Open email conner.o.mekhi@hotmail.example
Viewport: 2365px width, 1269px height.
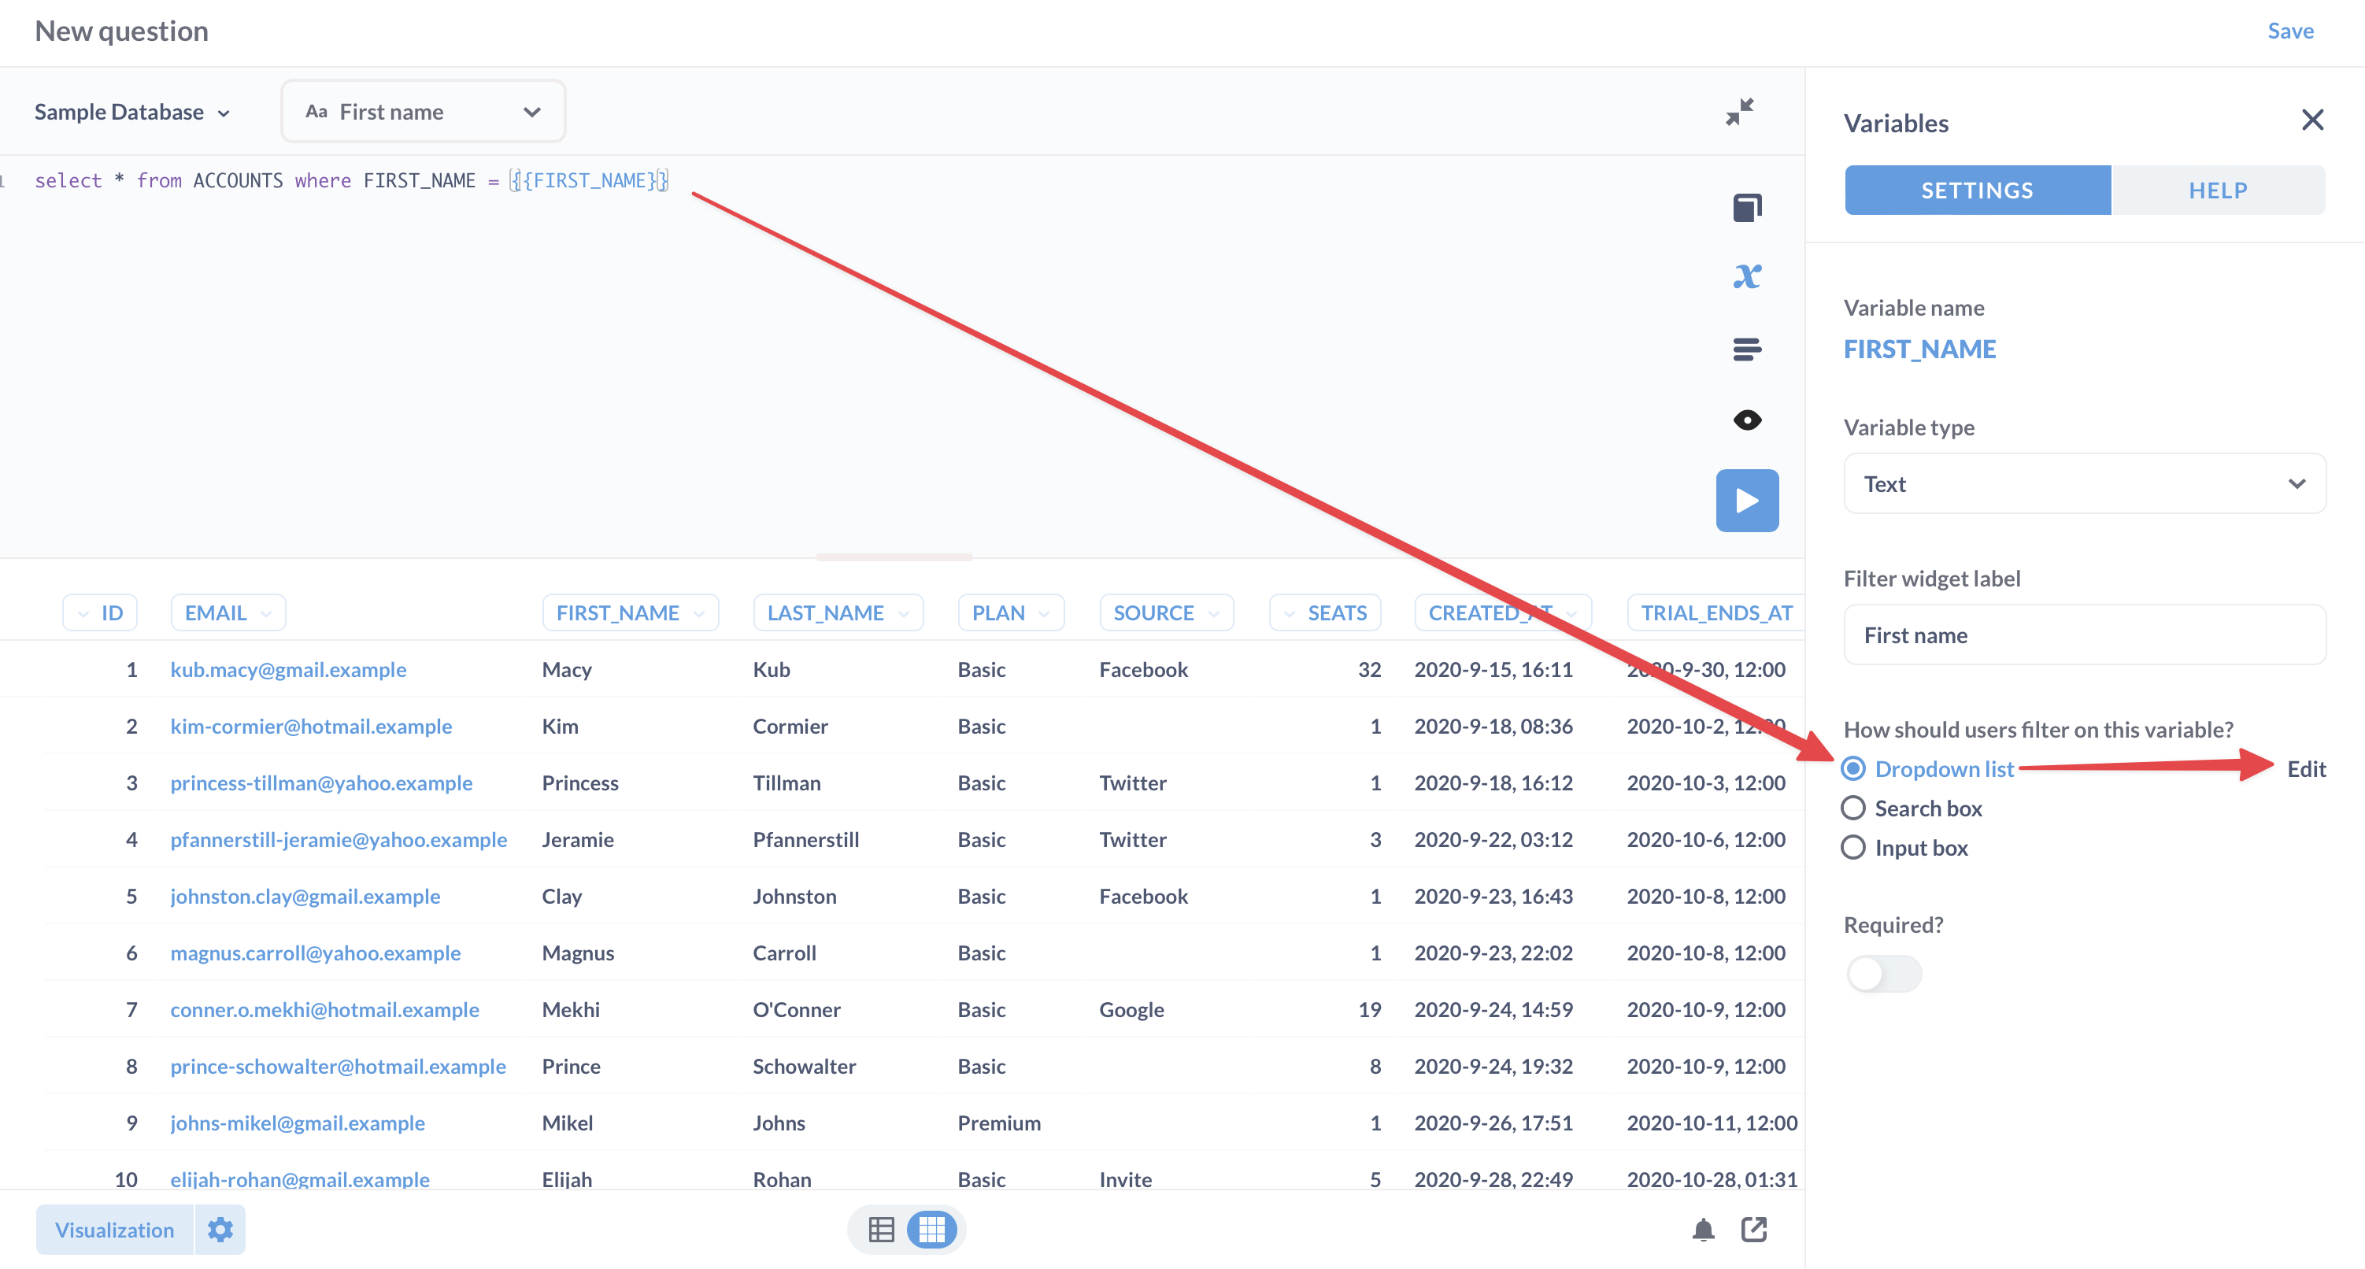[x=324, y=1009]
